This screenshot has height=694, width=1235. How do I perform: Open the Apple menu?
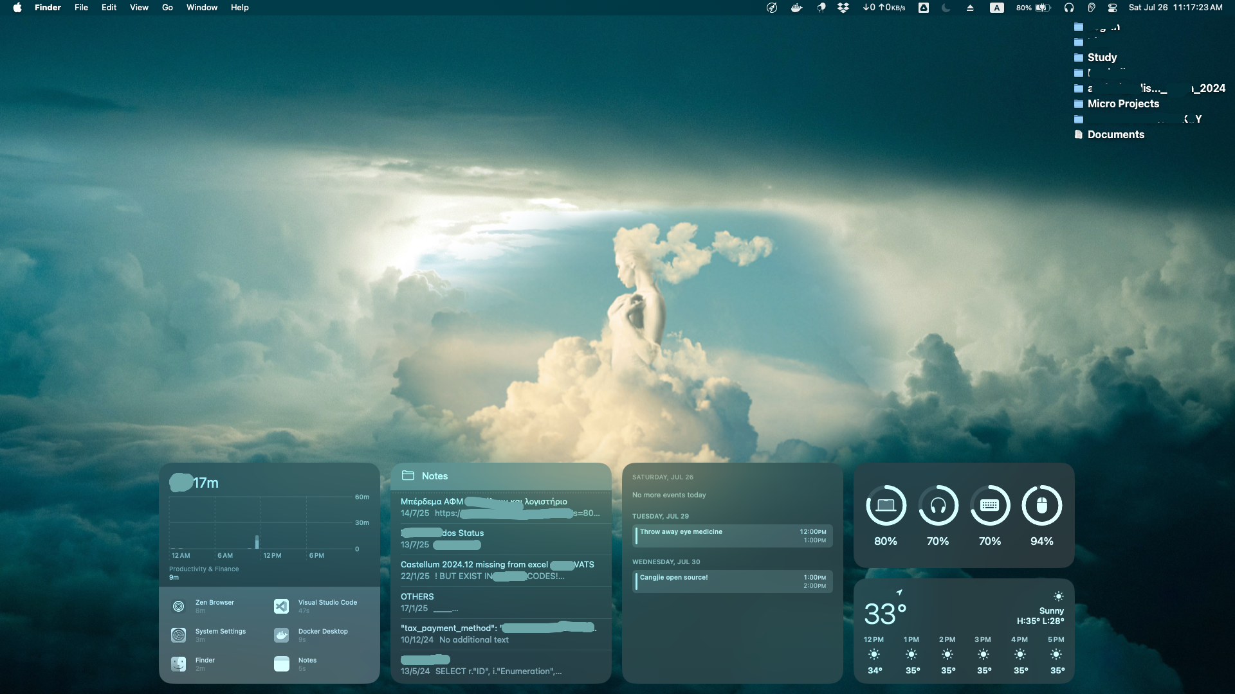click(x=17, y=8)
